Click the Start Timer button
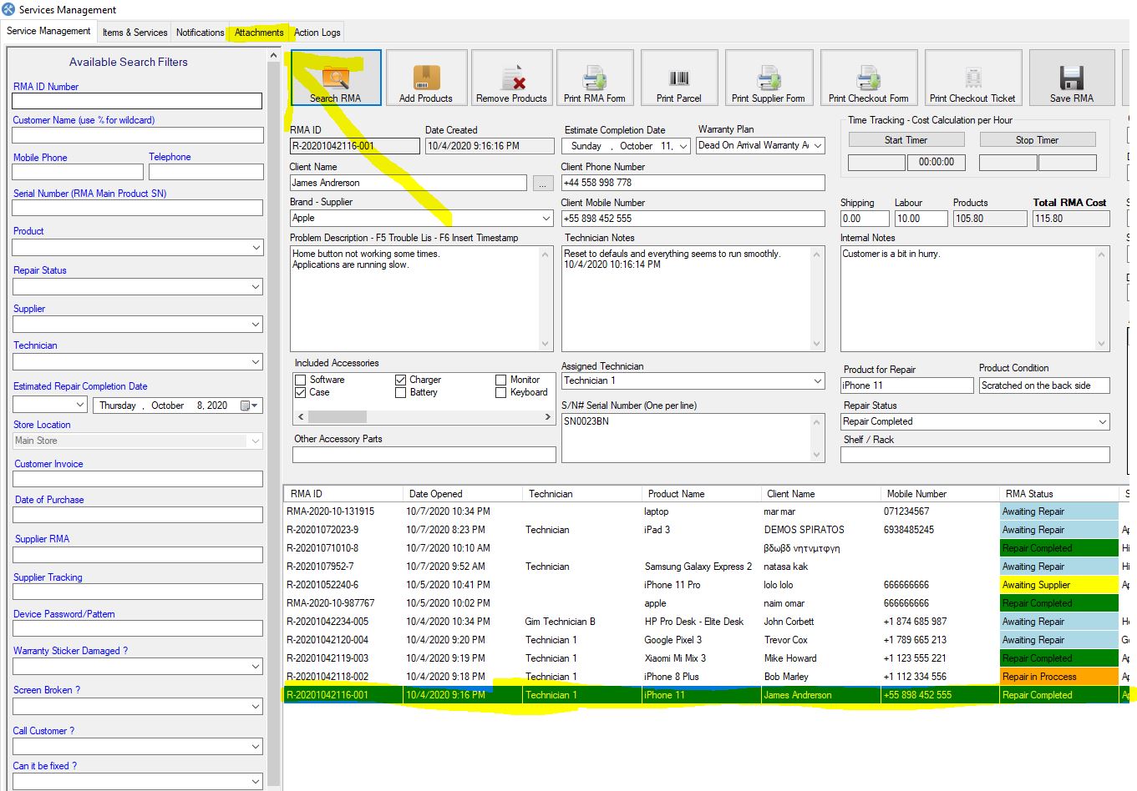Viewport: 1137px width, 791px height. (x=906, y=139)
